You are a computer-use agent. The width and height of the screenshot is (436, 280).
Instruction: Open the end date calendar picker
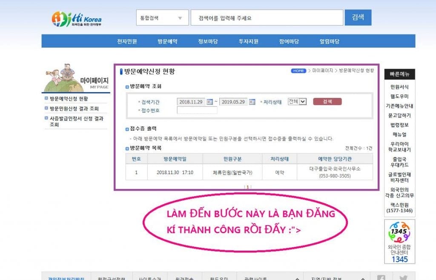pyautogui.click(x=252, y=102)
